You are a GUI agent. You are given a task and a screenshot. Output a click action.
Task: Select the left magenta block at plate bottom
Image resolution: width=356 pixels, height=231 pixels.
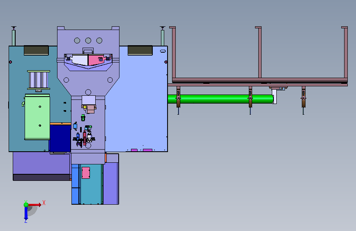point(134,150)
